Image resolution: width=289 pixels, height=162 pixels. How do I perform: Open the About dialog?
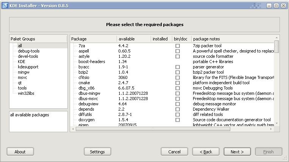pos(20,152)
